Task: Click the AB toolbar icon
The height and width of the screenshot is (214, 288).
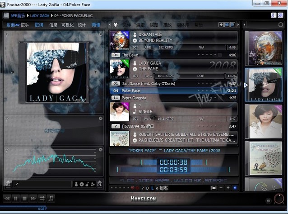Action: (x=227, y=25)
